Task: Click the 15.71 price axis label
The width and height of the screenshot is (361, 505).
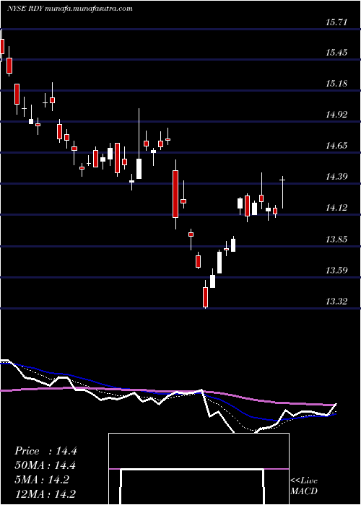Action: 336,22
